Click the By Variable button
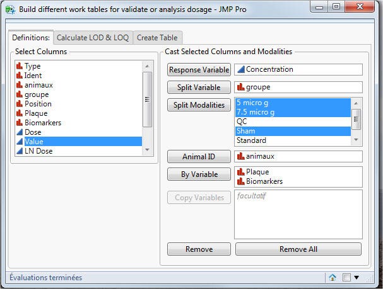This screenshot has height=289, width=383. pos(199,174)
